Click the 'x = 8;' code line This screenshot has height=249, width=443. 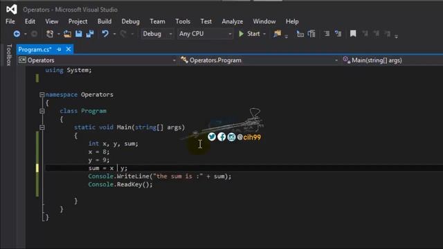98,152
